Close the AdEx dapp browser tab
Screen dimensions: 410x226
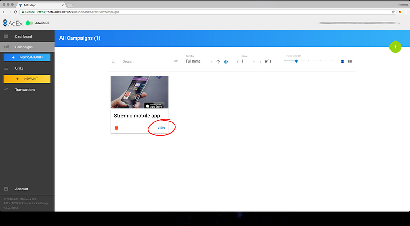point(62,5)
